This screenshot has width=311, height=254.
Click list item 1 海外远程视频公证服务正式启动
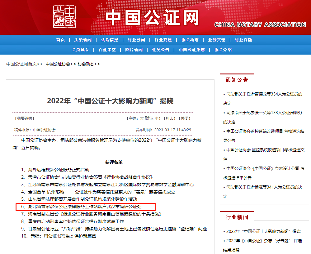(x=55, y=170)
